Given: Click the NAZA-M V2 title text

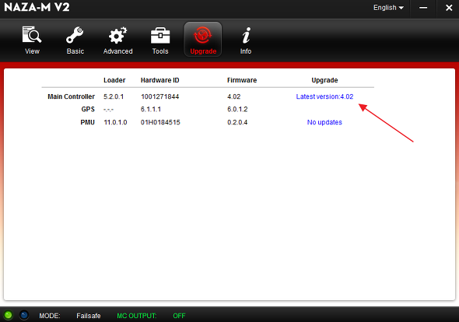Looking at the screenshot, I should (37, 7).
